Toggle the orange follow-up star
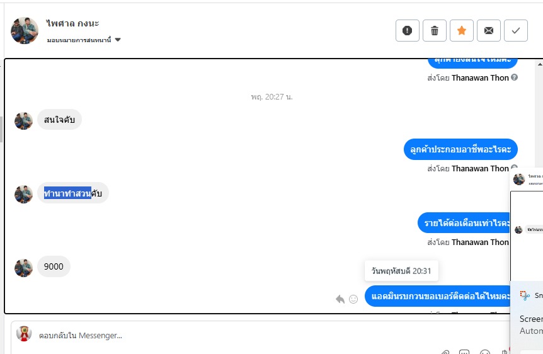Image resolution: width=543 pixels, height=354 pixels. tap(461, 30)
